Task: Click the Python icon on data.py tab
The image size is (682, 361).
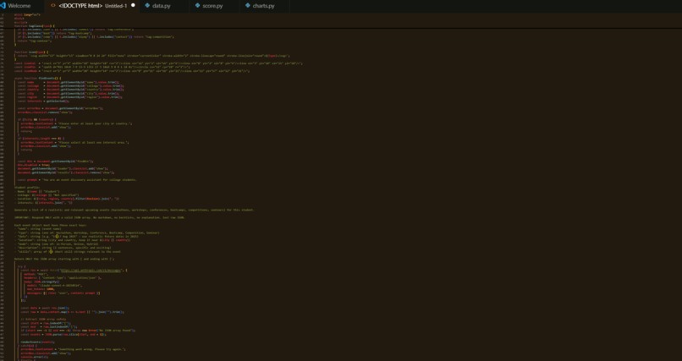Action: (x=147, y=6)
